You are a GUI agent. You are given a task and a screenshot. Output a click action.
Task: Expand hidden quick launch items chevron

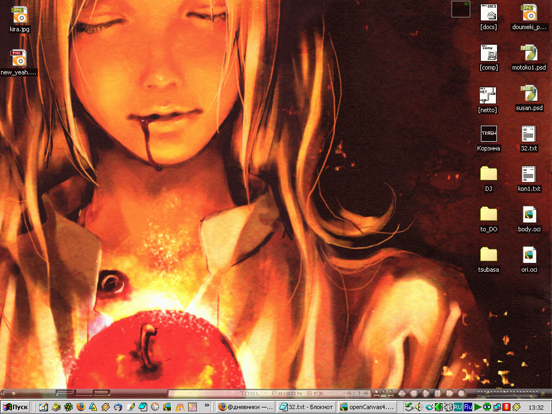pos(206,405)
